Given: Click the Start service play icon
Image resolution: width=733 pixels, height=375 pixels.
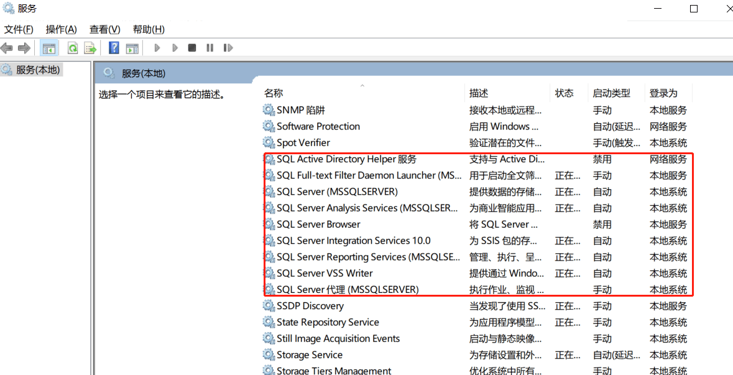Looking at the screenshot, I should pos(157,48).
